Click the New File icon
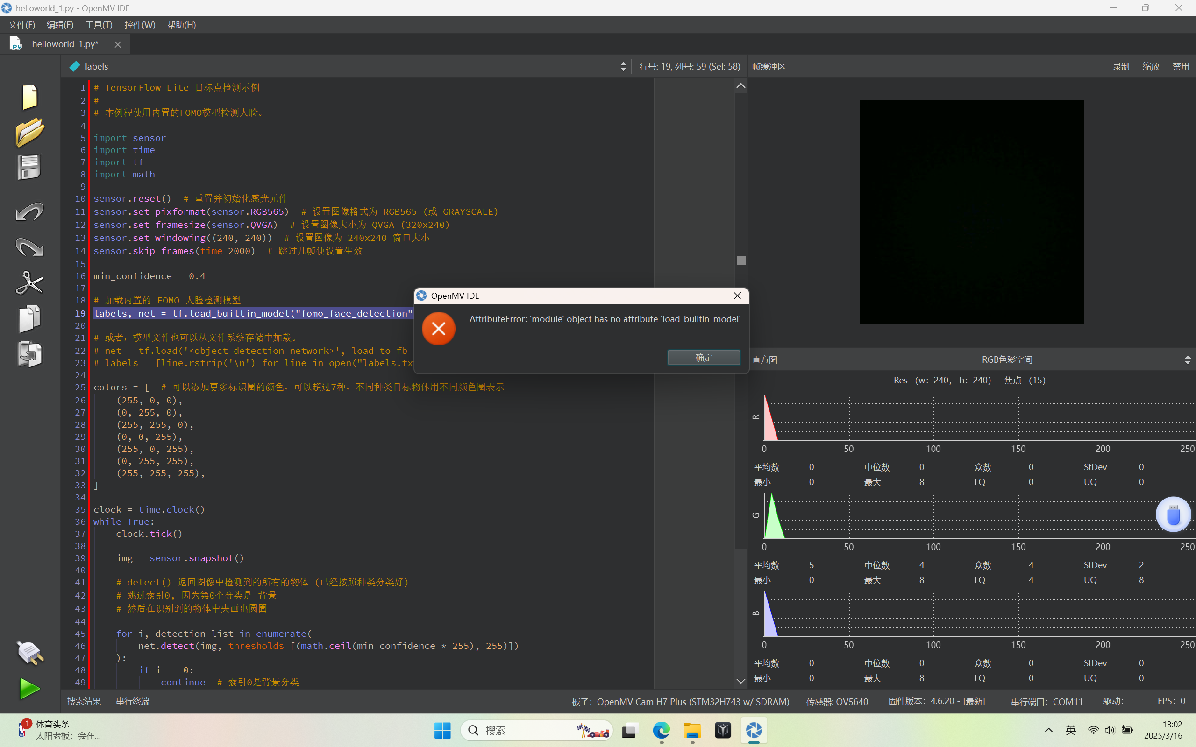Image resolution: width=1196 pixels, height=747 pixels. pyautogui.click(x=29, y=97)
